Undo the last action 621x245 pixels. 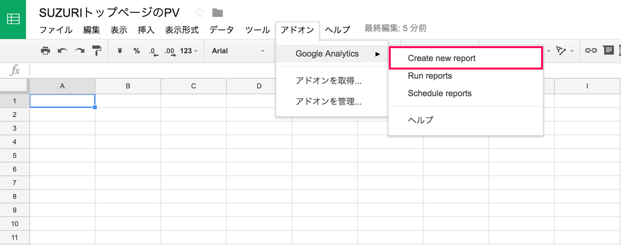pyautogui.click(x=63, y=51)
